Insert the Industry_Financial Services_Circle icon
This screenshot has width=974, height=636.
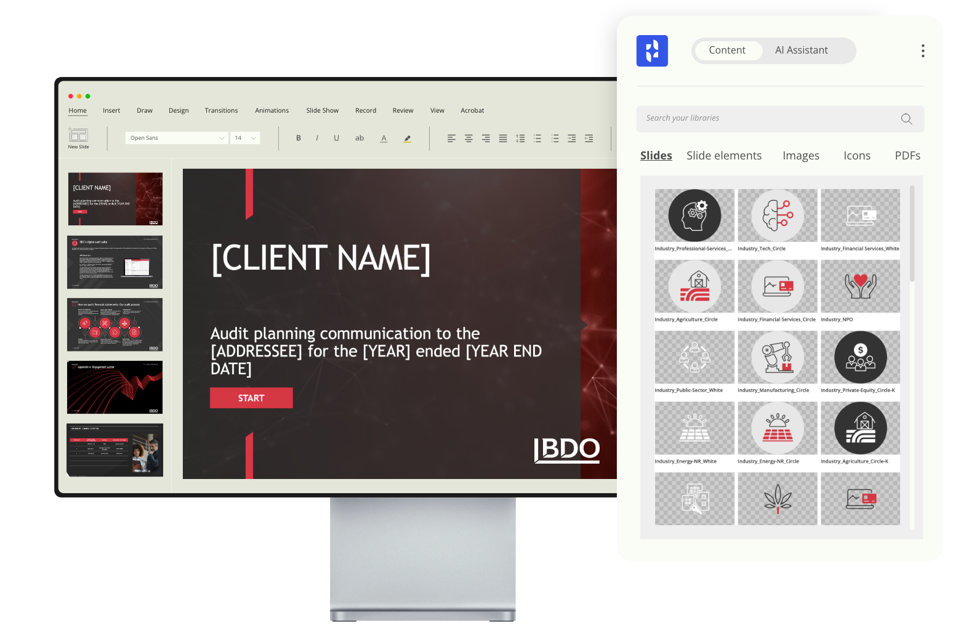(x=778, y=286)
